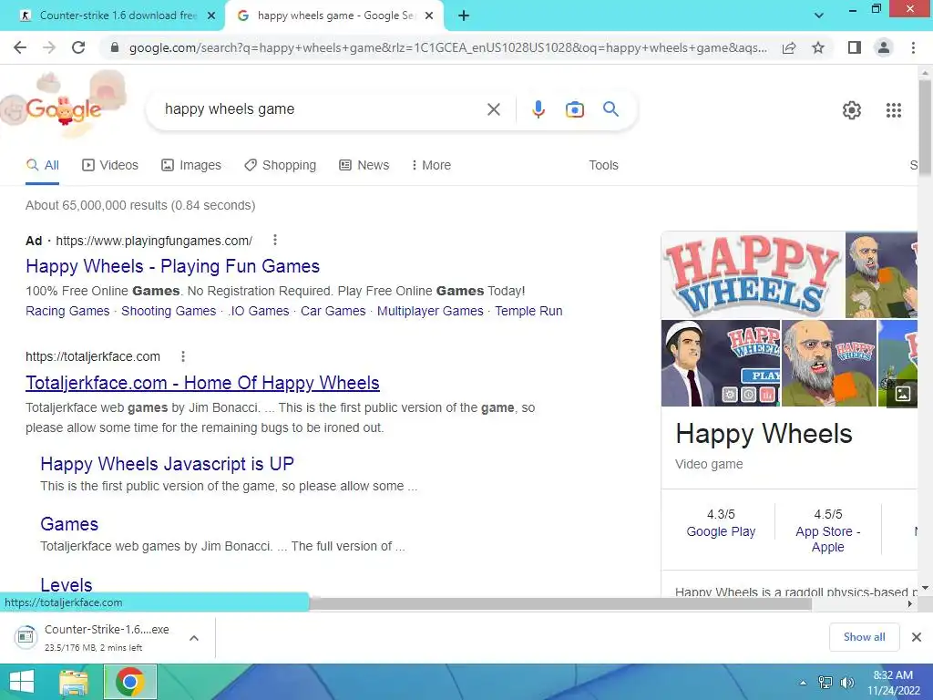Screen dimensions: 933x700
Task: Open network status in system tray
Action: point(825,682)
